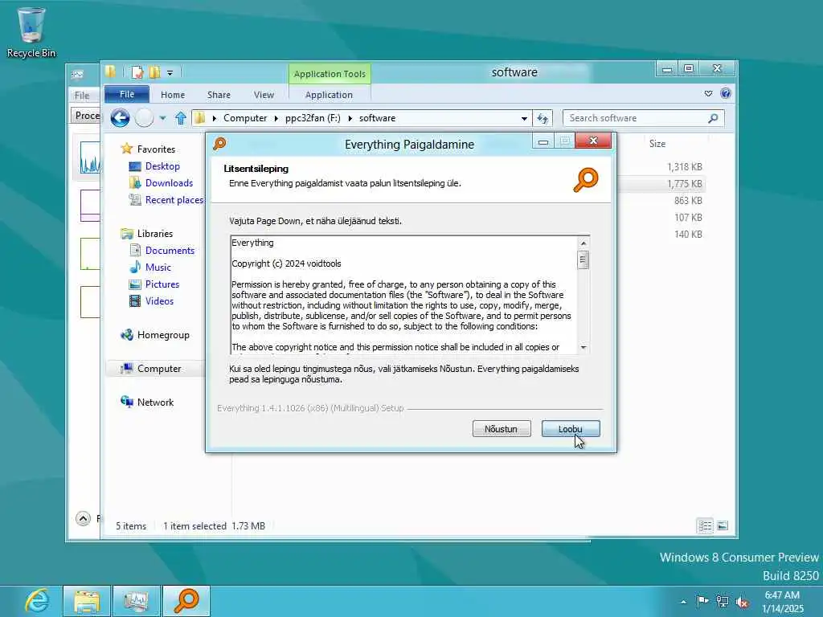Expand the address bar history dropdown
823x617 pixels.
coord(524,119)
